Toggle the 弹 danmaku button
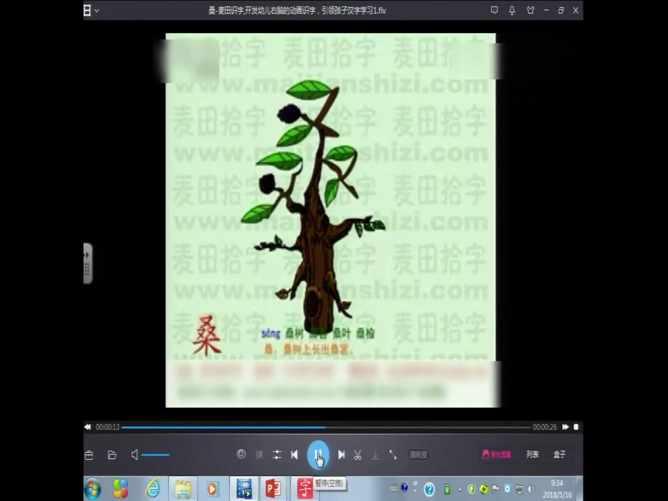This screenshot has height=501, width=668. point(259,455)
